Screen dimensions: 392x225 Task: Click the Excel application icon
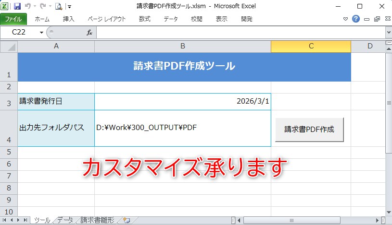(x=4, y=6)
